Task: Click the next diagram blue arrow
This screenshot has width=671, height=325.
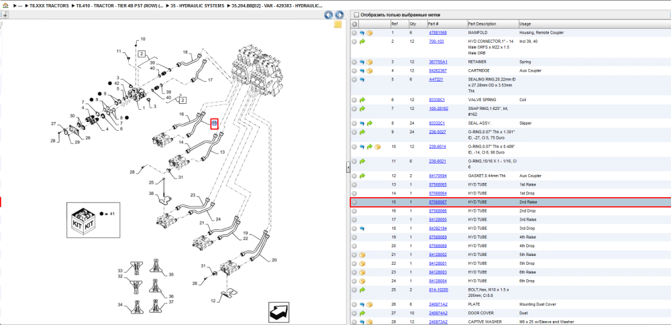Action: click(x=339, y=15)
